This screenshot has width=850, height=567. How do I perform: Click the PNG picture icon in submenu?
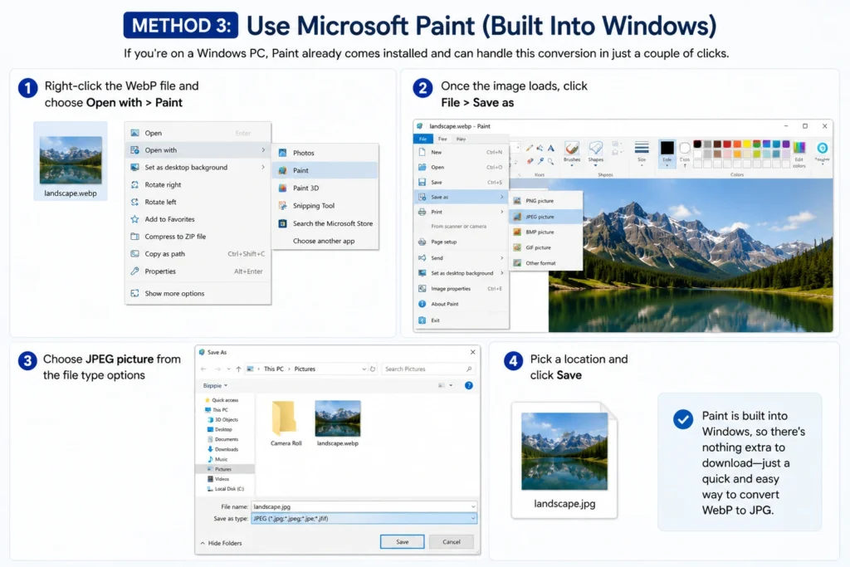(x=517, y=201)
